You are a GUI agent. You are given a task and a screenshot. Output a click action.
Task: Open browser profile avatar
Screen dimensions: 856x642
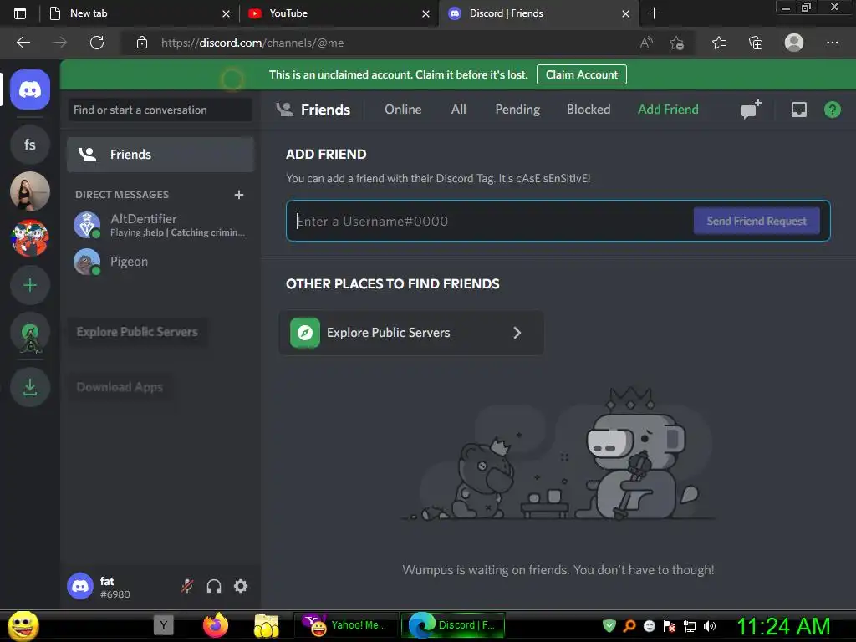[x=794, y=43]
